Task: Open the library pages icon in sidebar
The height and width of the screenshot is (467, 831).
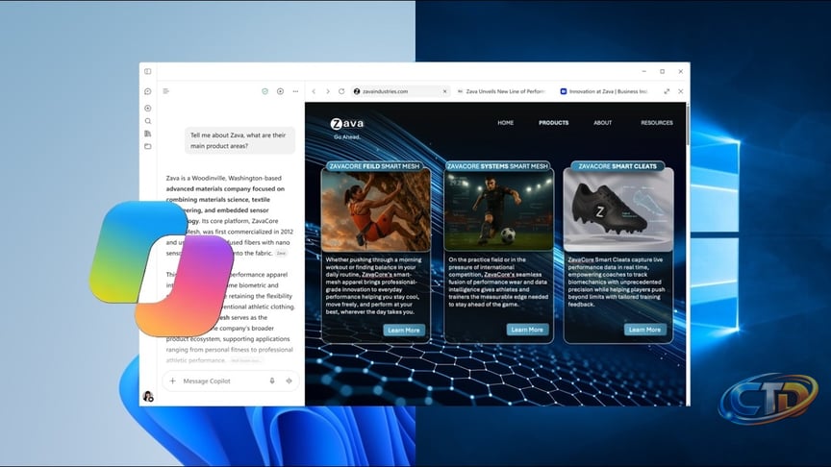Action: (148, 134)
